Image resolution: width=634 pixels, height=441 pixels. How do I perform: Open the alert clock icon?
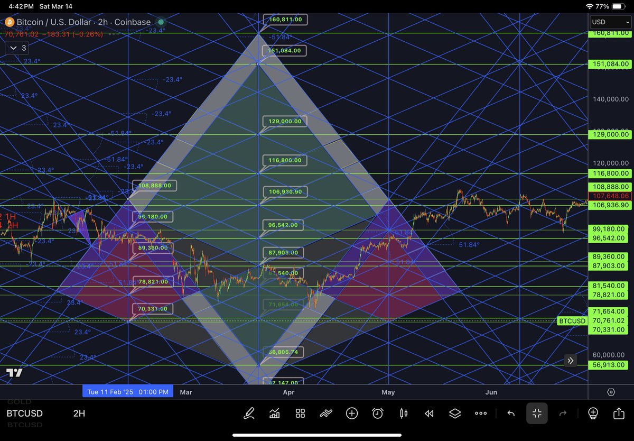point(377,414)
